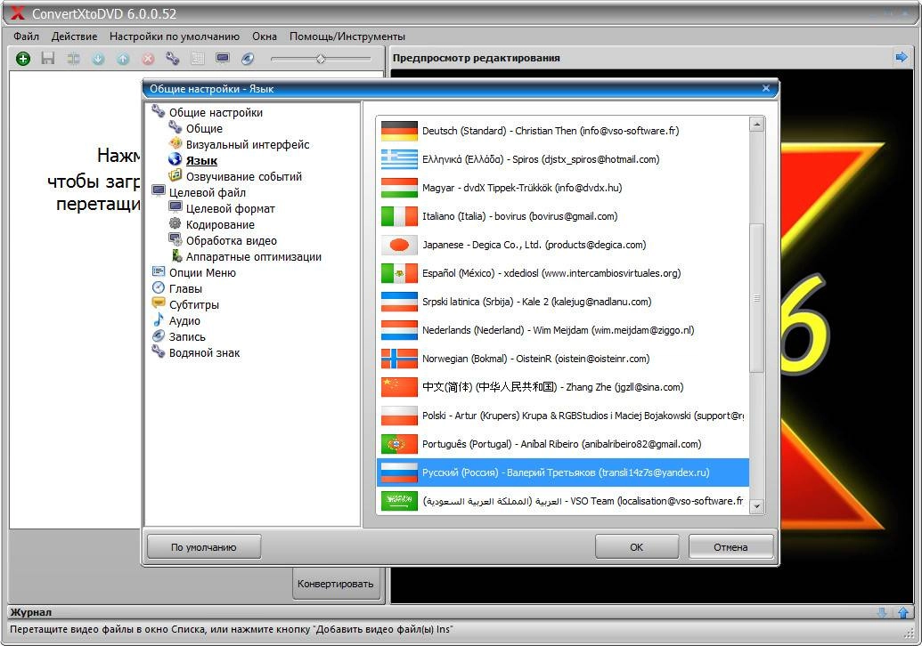Click the burn disc toolbar icon
The width and height of the screenshot is (922, 646).
[248, 58]
